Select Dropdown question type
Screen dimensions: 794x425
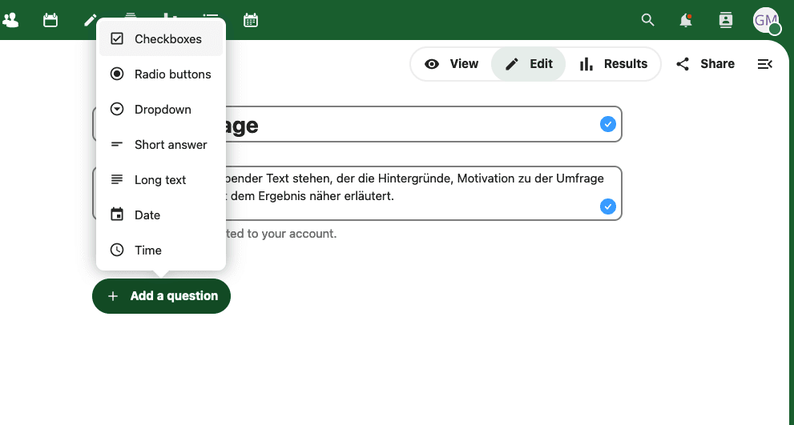pos(161,109)
